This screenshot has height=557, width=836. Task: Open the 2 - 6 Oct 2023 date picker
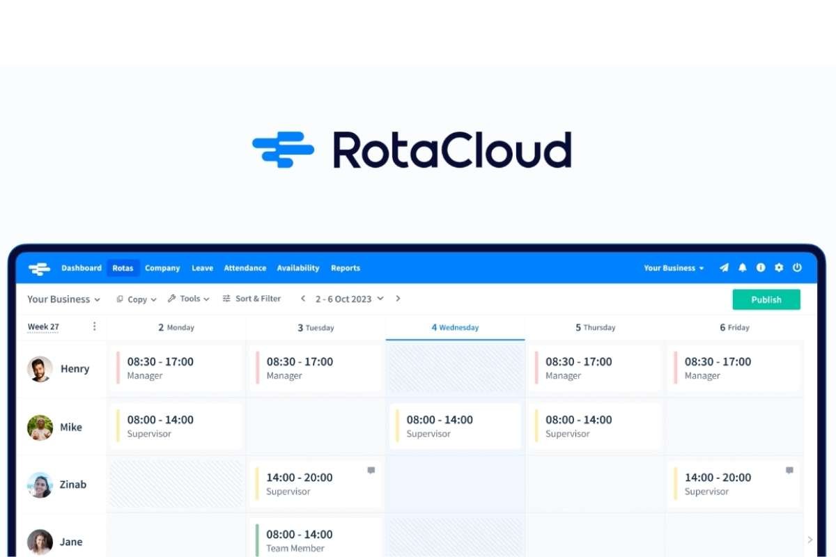click(x=343, y=299)
